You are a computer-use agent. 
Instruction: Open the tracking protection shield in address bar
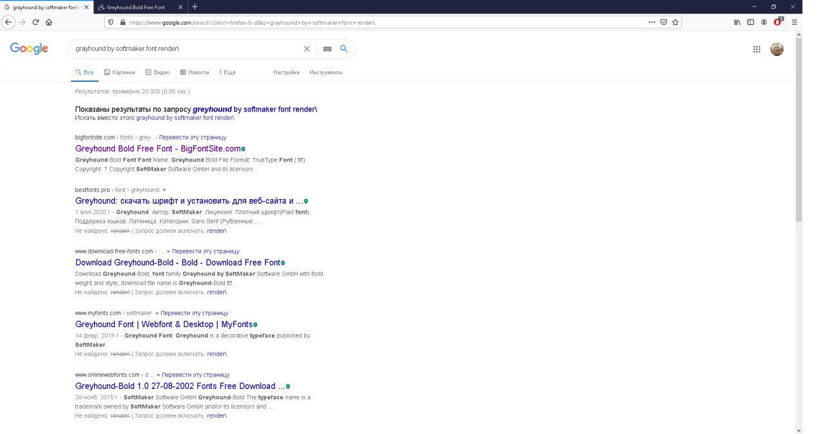pyautogui.click(x=112, y=22)
